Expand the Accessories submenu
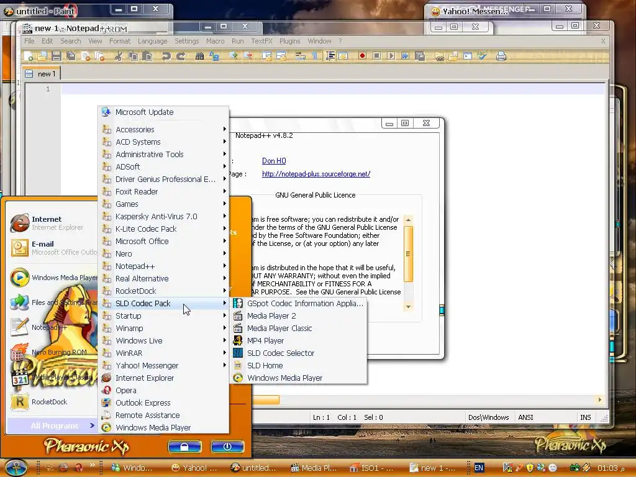Viewport: 636px width, 477px height. coord(164,129)
